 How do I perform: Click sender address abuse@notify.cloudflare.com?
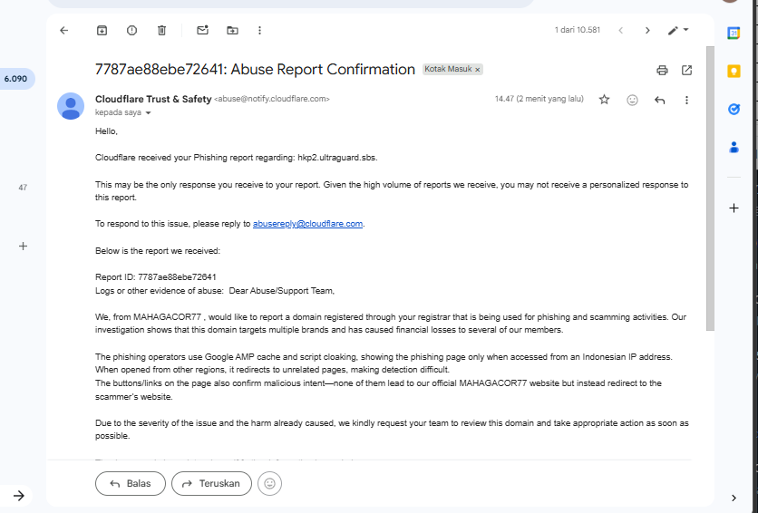272,99
